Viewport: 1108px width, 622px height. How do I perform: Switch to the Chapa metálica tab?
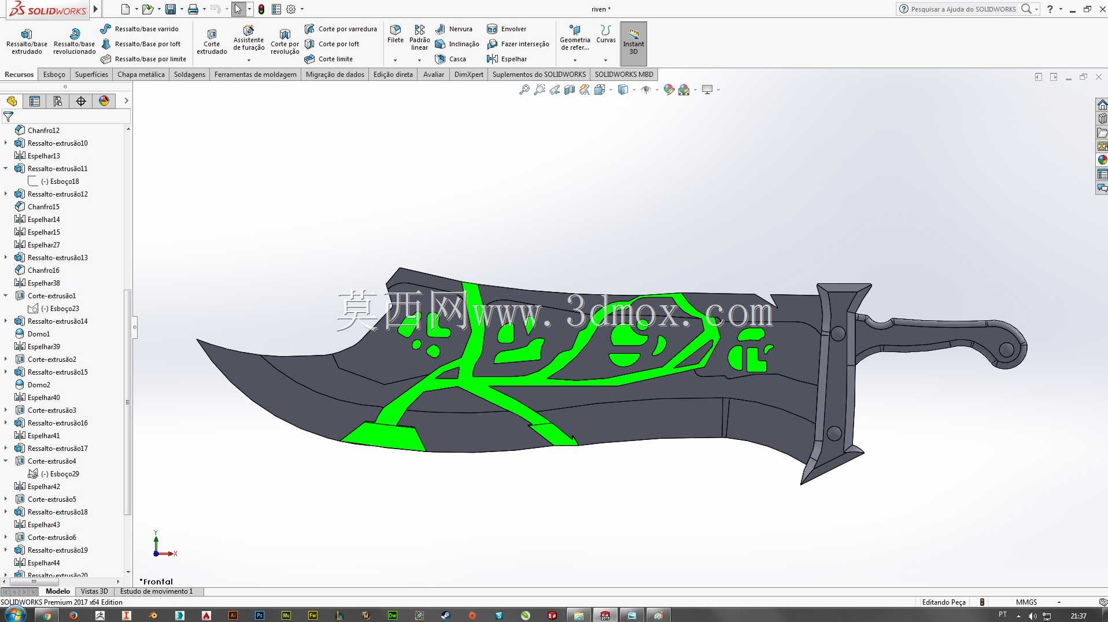pos(141,75)
